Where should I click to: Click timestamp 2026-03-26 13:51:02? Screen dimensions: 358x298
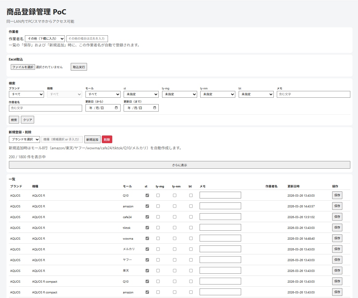pos(301,217)
